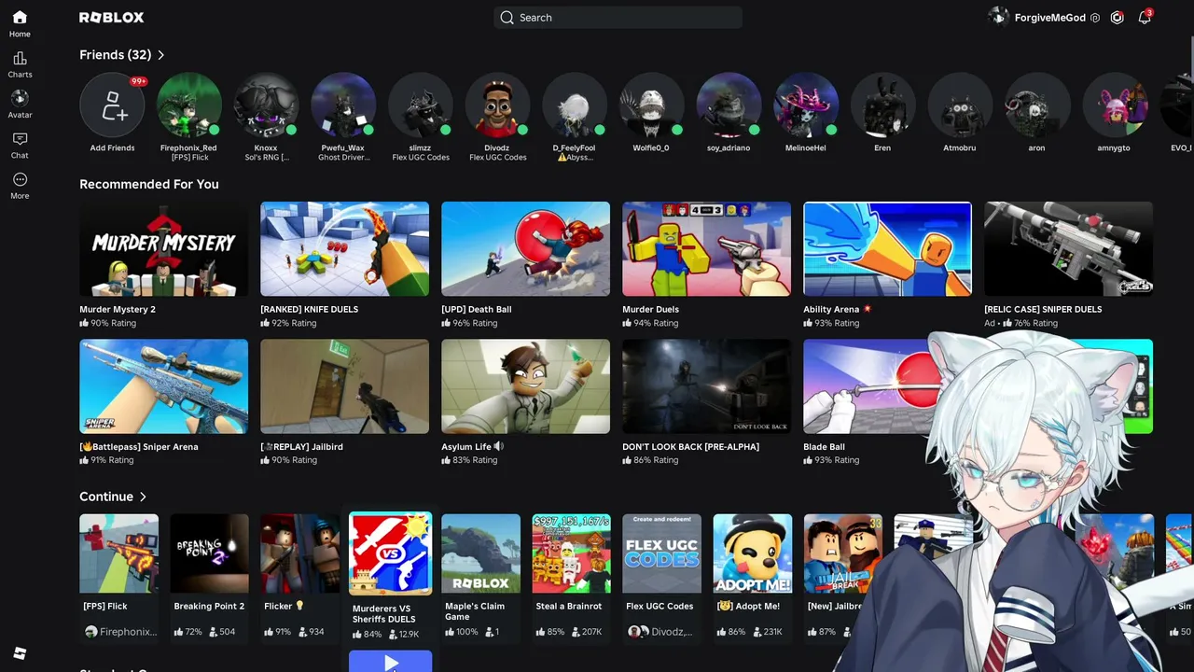
Task: Open the More menu in the sidebar
Action: tap(20, 186)
